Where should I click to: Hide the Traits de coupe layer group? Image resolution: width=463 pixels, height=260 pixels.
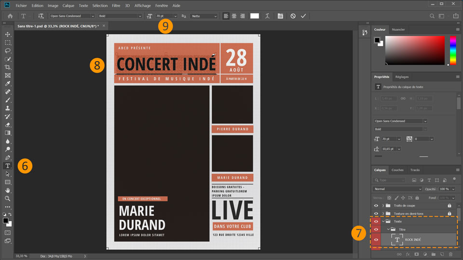tap(376, 206)
